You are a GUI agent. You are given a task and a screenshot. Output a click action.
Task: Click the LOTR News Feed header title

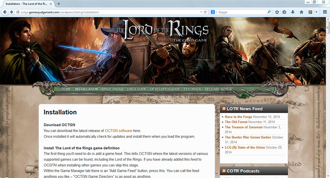(x=245, y=109)
